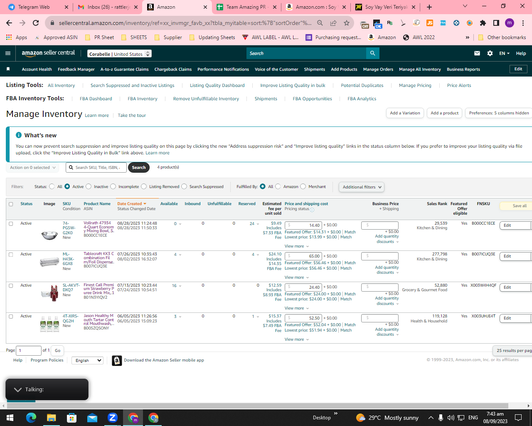Choose the Search Suppressed status radio
The height and width of the screenshot is (426, 532).
[x=184, y=186]
